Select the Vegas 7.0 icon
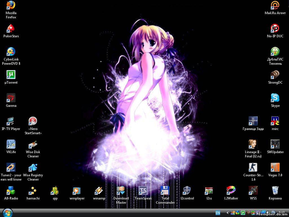 pyautogui.click(x=275, y=167)
